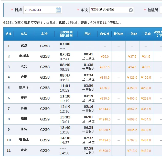Select station 合肥 in the table
The width and height of the screenshot is (162, 159).
pyautogui.click(x=24, y=77)
